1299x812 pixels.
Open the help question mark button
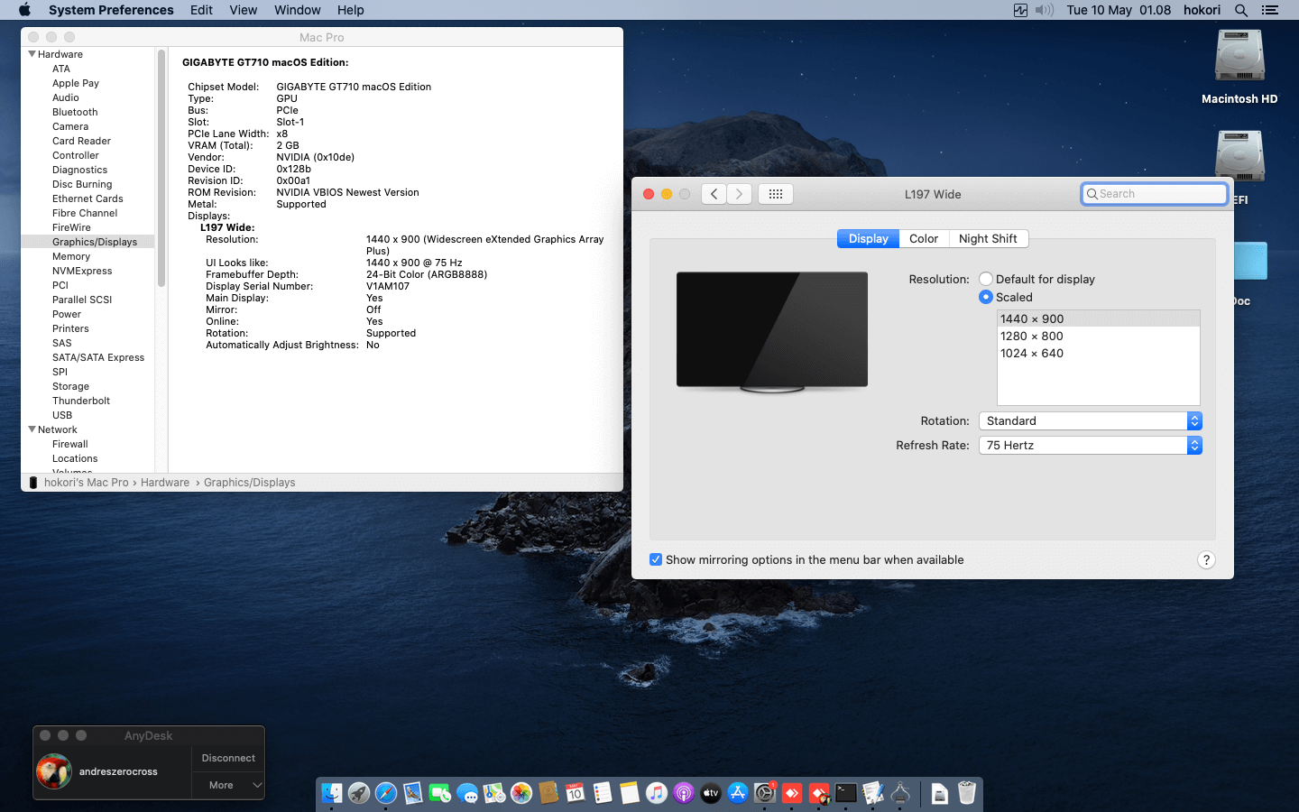pos(1206,560)
